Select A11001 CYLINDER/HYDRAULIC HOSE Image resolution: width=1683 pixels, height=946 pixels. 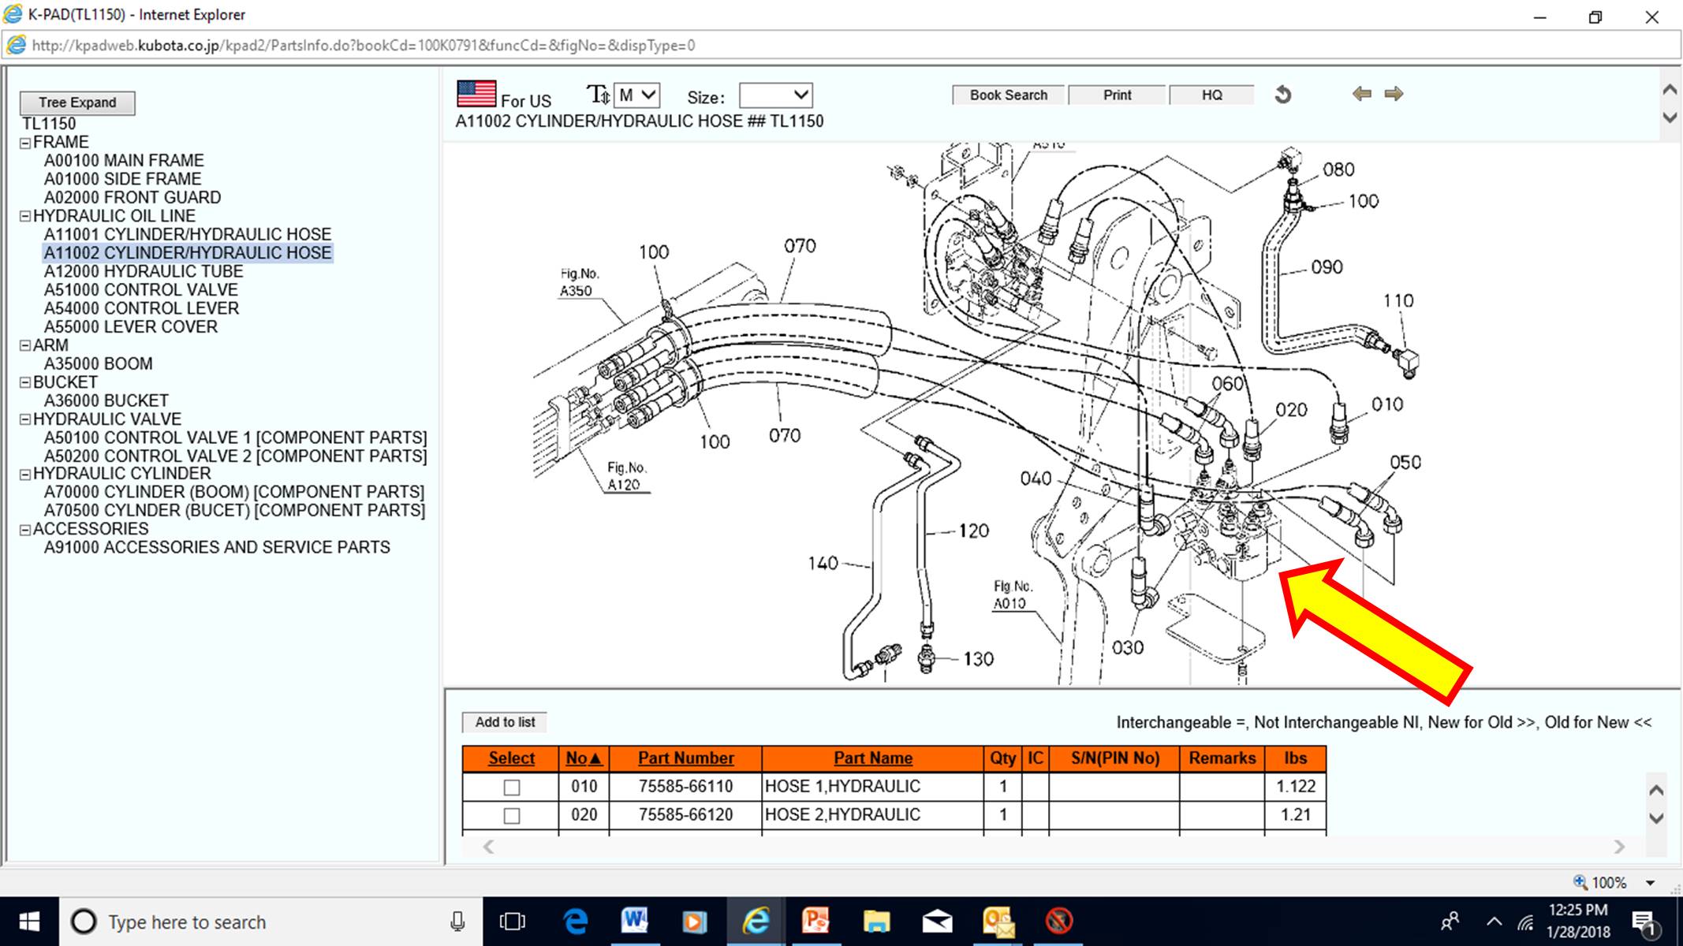188,234
